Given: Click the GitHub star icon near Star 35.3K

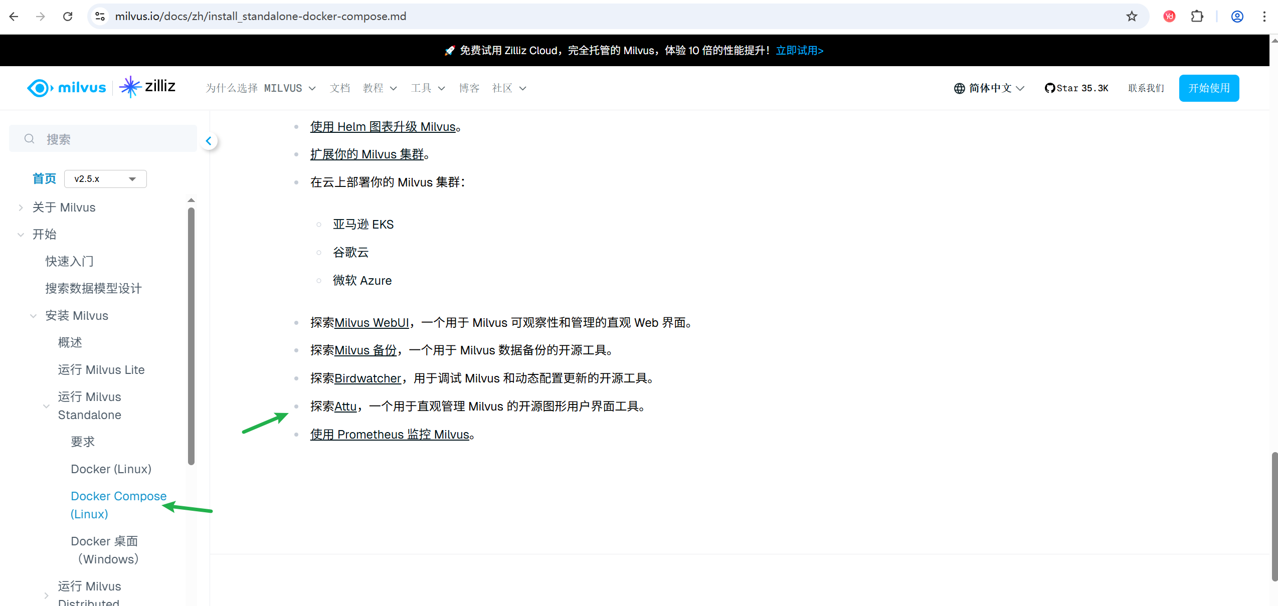Looking at the screenshot, I should click(1050, 88).
